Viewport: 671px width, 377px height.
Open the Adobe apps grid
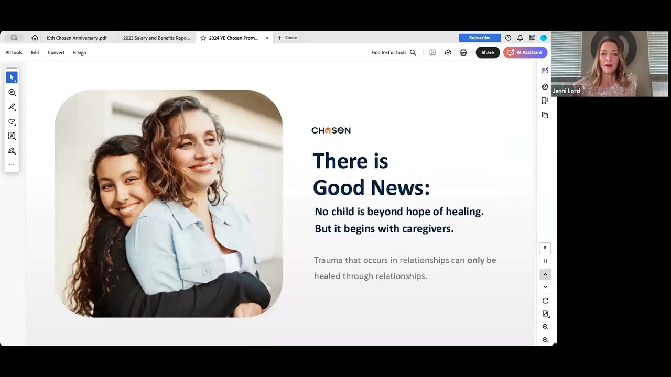[532, 38]
